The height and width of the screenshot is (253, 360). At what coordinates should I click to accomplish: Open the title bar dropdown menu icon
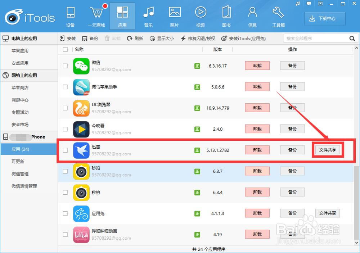[x=320, y=4]
